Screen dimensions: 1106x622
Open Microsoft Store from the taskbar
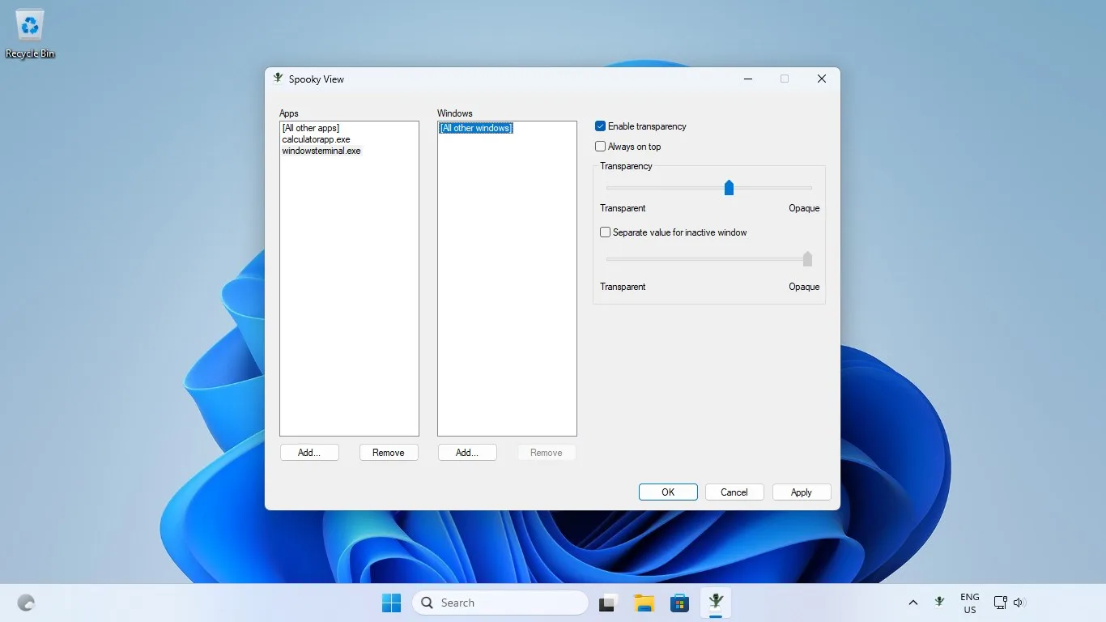tap(679, 603)
